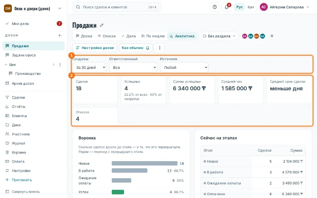This screenshot has width=317, height=198.
Task: Go to Участники in sidebar
Action: (x=33, y=134)
